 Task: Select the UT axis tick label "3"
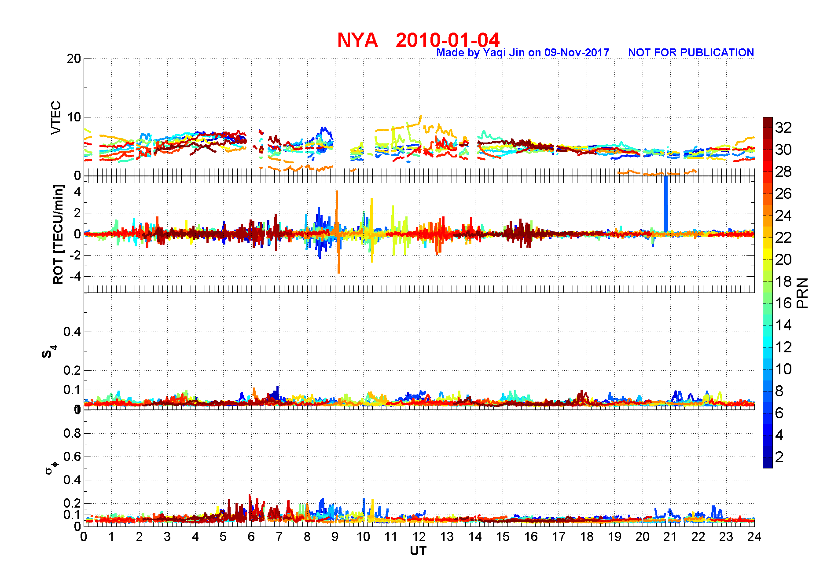point(167,537)
